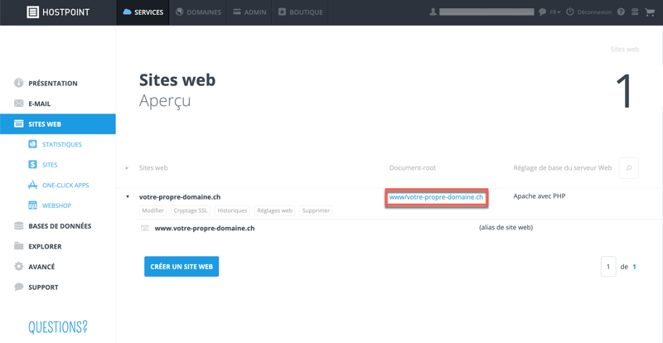The width and height of the screenshot is (663, 343).
Task: Click the Sites S icon
Action: pyautogui.click(x=32, y=165)
